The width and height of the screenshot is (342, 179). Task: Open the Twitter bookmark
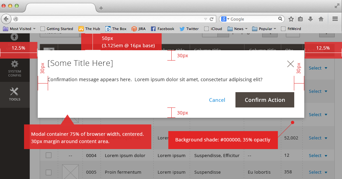tap(189, 29)
